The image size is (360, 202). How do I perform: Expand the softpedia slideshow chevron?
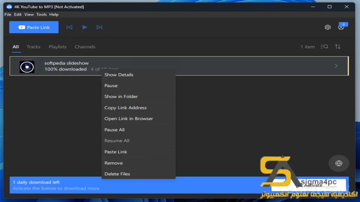[336, 66]
